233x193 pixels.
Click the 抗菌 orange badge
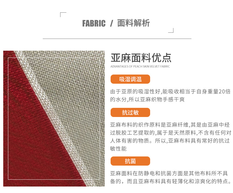coord(130,161)
